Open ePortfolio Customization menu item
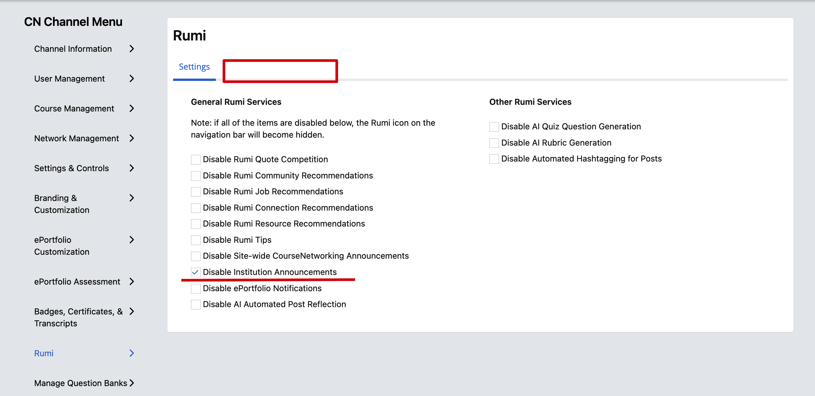Screen dimensions: 815x396 click(62, 246)
